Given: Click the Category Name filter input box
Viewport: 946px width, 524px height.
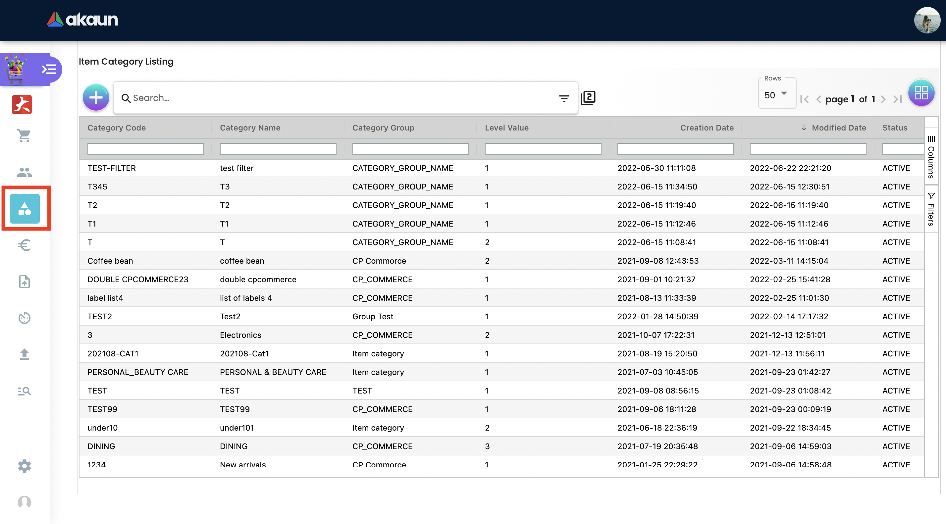Looking at the screenshot, I should 278,149.
